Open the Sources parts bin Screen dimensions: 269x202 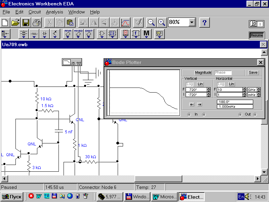click(x=24, y=34)
